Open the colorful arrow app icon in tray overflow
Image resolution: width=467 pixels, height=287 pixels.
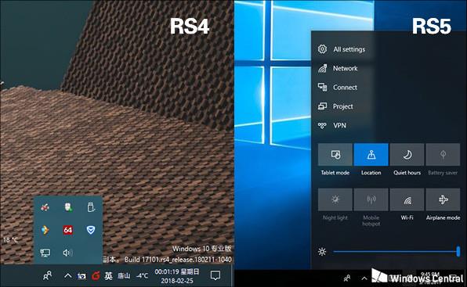pyautogui.click(x=45, y=230)
